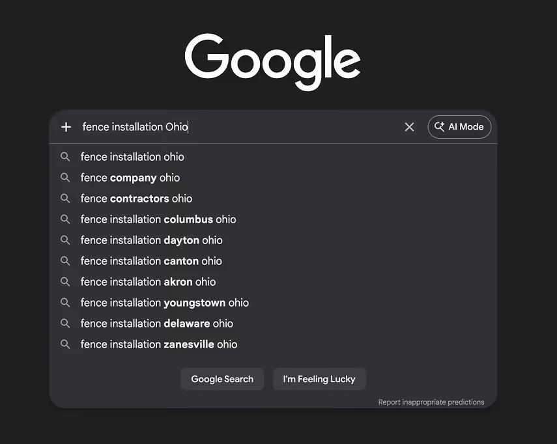The height and width of the screenshot is (444, 557).
Task: Select the 'fence installation ohio' suggestion
Action: tap(132, 156)
